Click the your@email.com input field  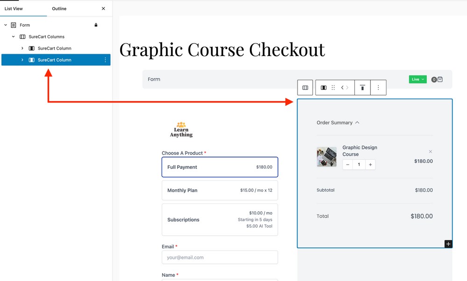coord(219,258)
